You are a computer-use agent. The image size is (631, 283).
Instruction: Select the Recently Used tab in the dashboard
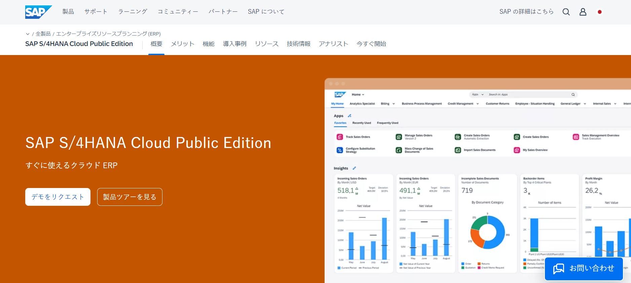[x=362, y=123]
